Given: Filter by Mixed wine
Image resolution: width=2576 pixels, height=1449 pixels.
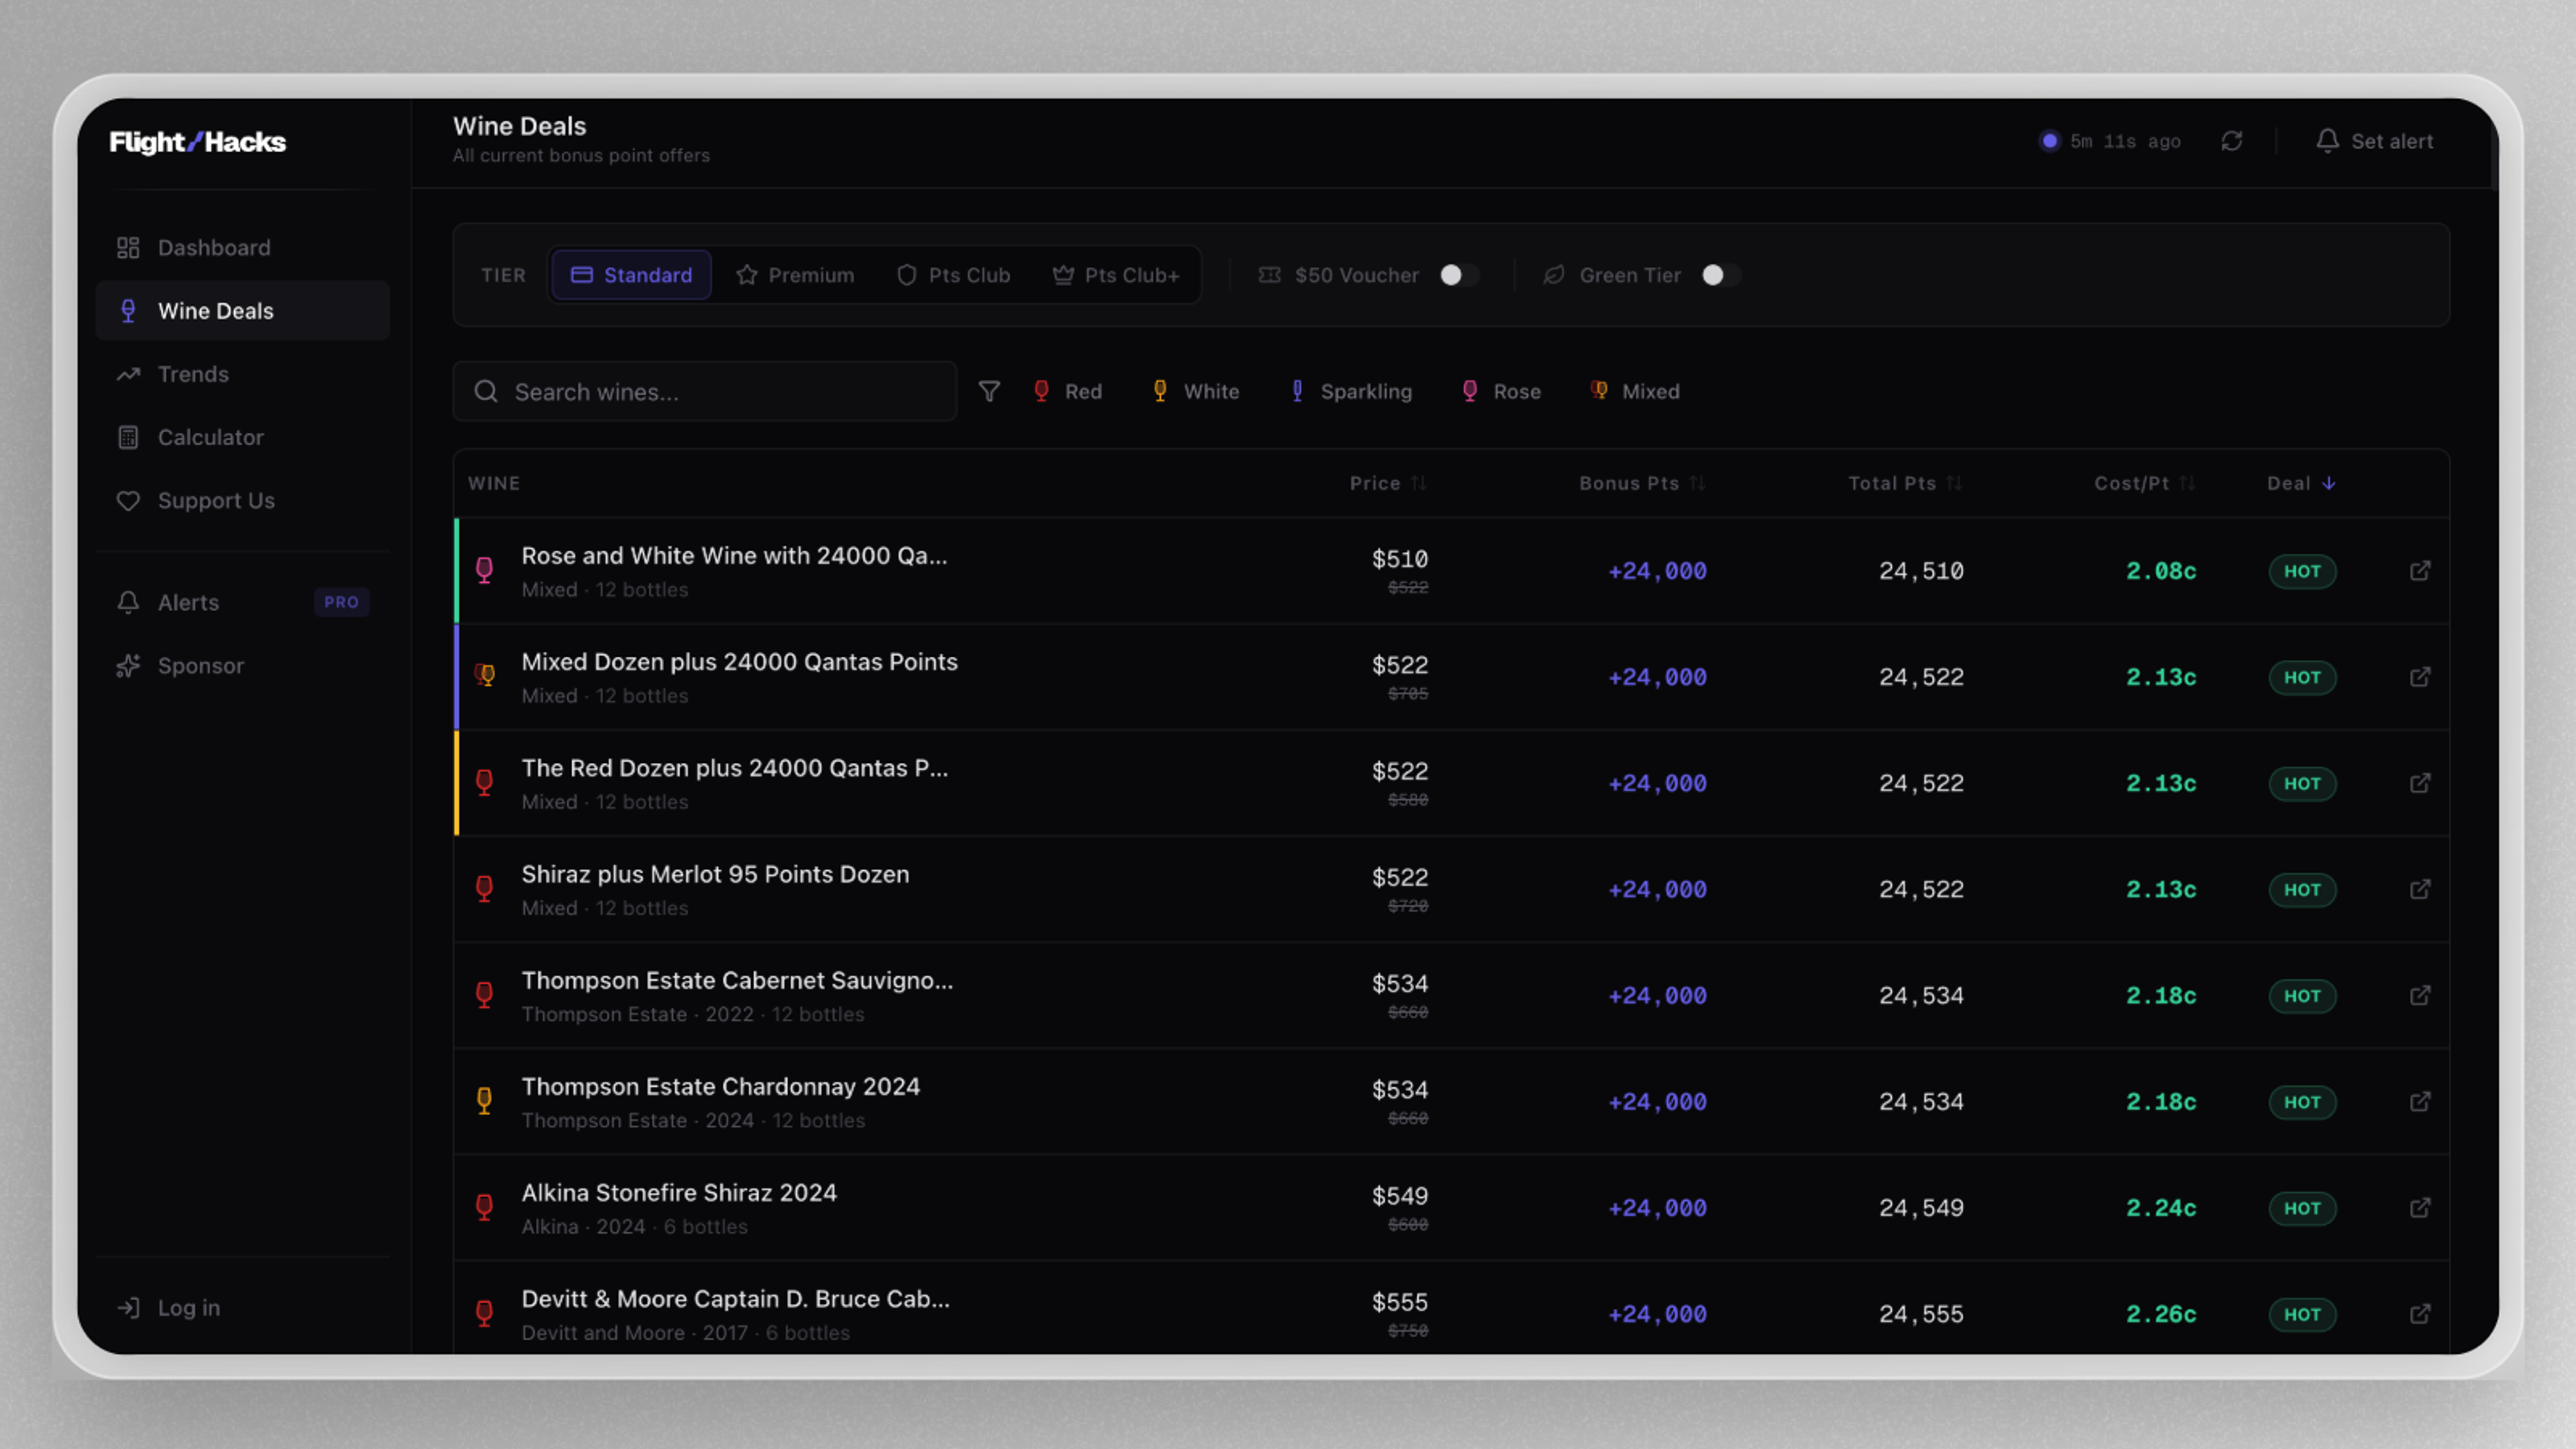Looking at the screenshot, I should coord(1634,391).
